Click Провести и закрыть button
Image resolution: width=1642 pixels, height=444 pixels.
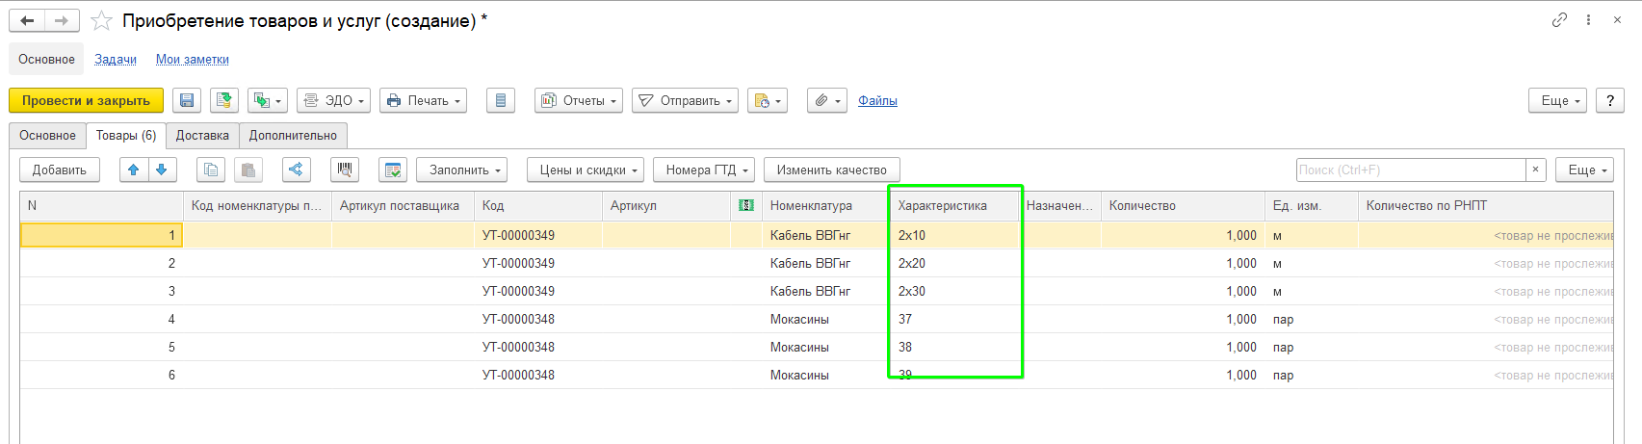[87, 100]
